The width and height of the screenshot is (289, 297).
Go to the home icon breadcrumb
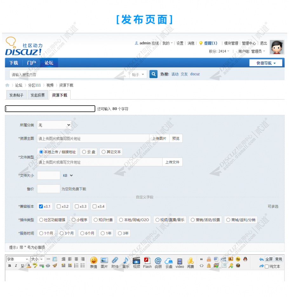(x=7, y=85)
